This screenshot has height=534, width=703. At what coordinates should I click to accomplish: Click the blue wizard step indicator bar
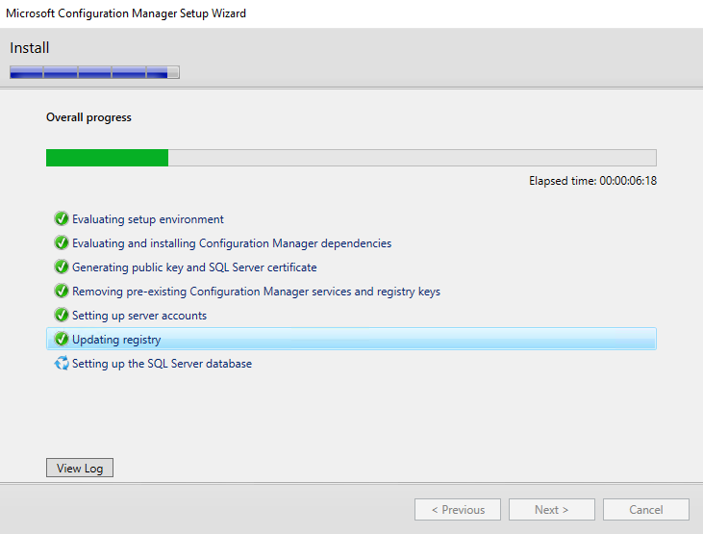94,72
